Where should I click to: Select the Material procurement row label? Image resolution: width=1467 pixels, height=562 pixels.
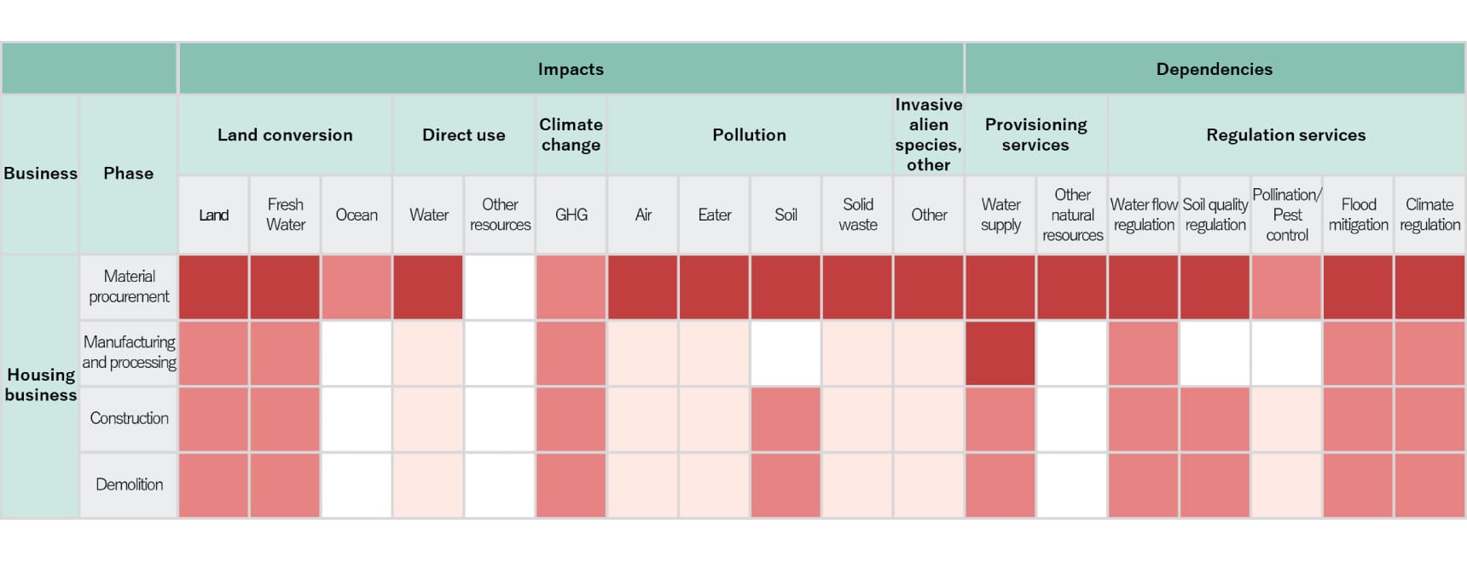pyautogui.click(x=129, y=287)
